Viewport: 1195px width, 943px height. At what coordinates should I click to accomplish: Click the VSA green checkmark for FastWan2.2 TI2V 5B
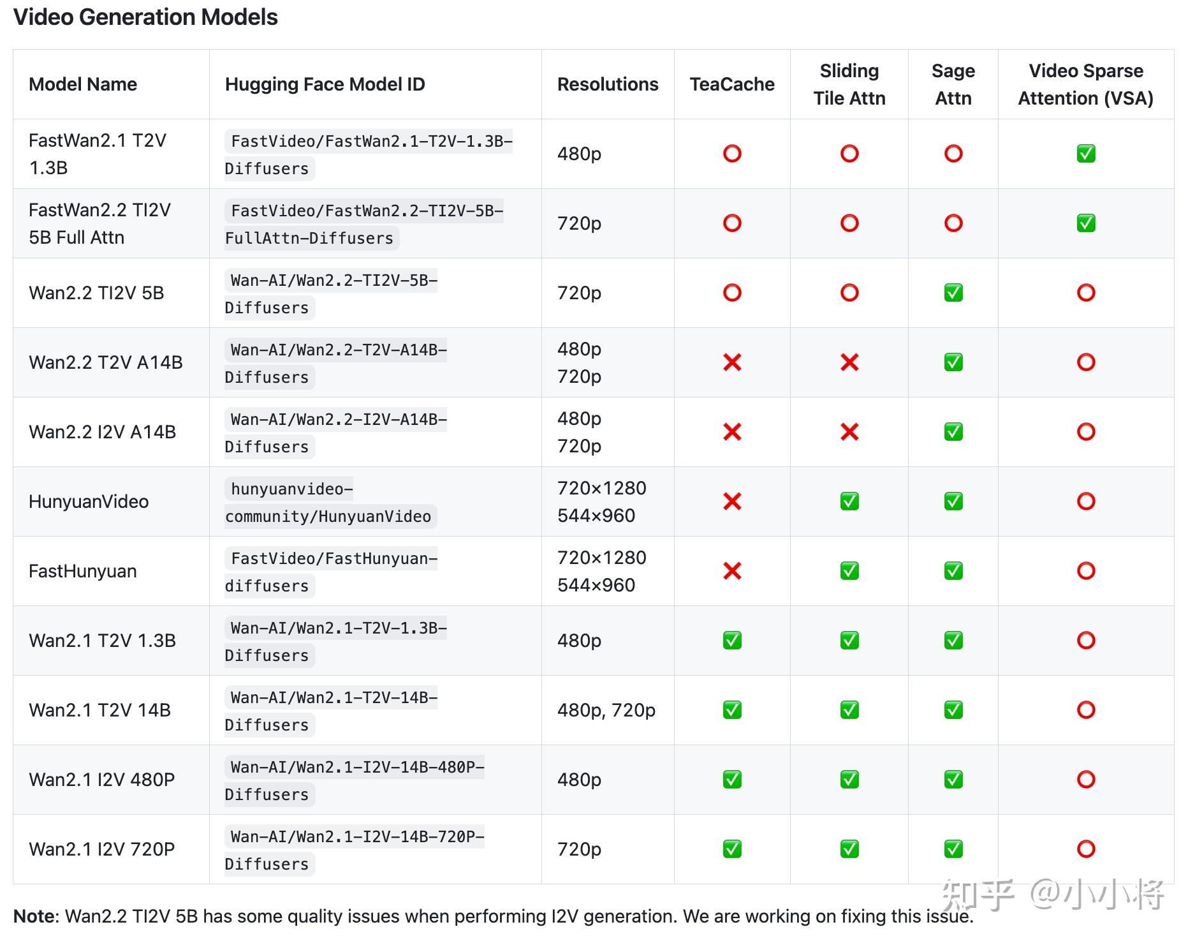tap(1085, 223)
